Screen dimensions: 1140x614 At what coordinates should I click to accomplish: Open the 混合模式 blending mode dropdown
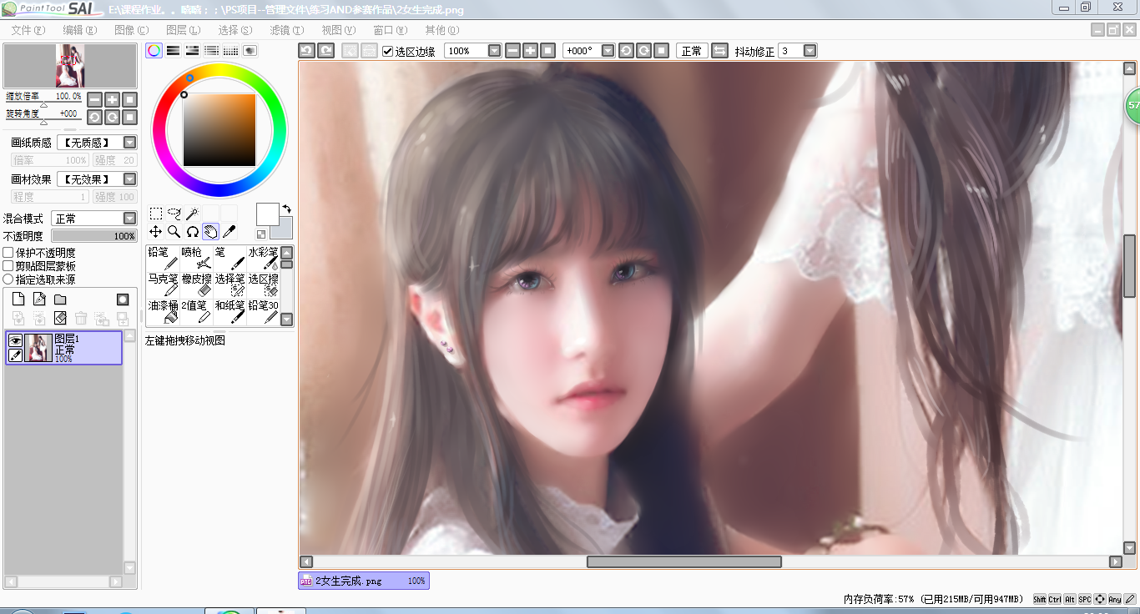(x=129, y=219)
